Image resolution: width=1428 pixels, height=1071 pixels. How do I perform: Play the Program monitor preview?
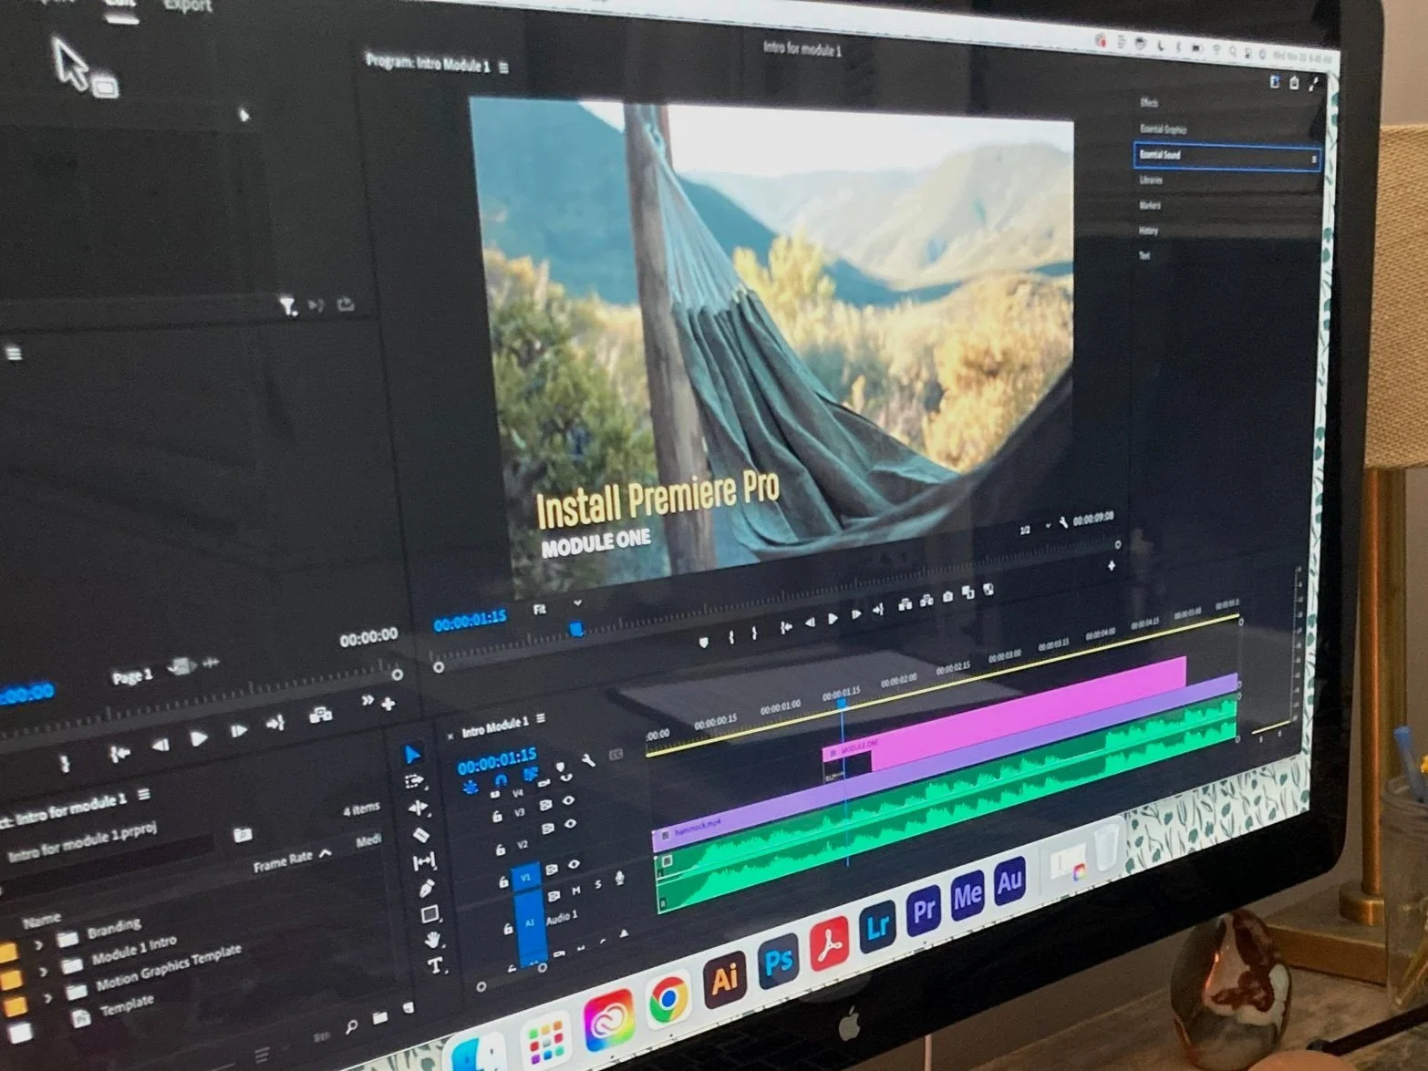(x=833, y=619)
